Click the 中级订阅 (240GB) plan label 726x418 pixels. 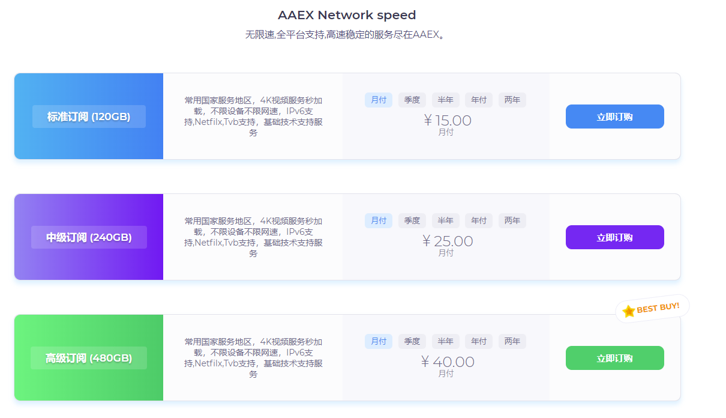(x=89, y=237)
